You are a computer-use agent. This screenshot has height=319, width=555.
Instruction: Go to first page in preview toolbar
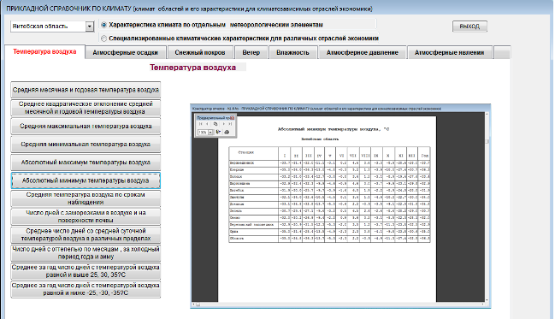[x=200, y=124]
